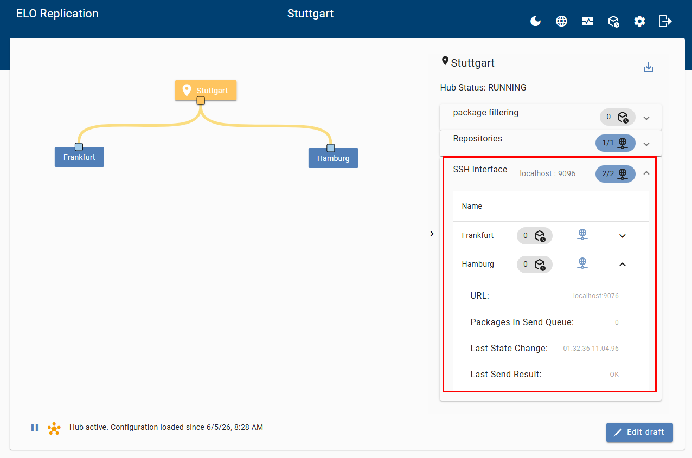Click the Edit draft button
692x458 pixels.
[639, 433]
